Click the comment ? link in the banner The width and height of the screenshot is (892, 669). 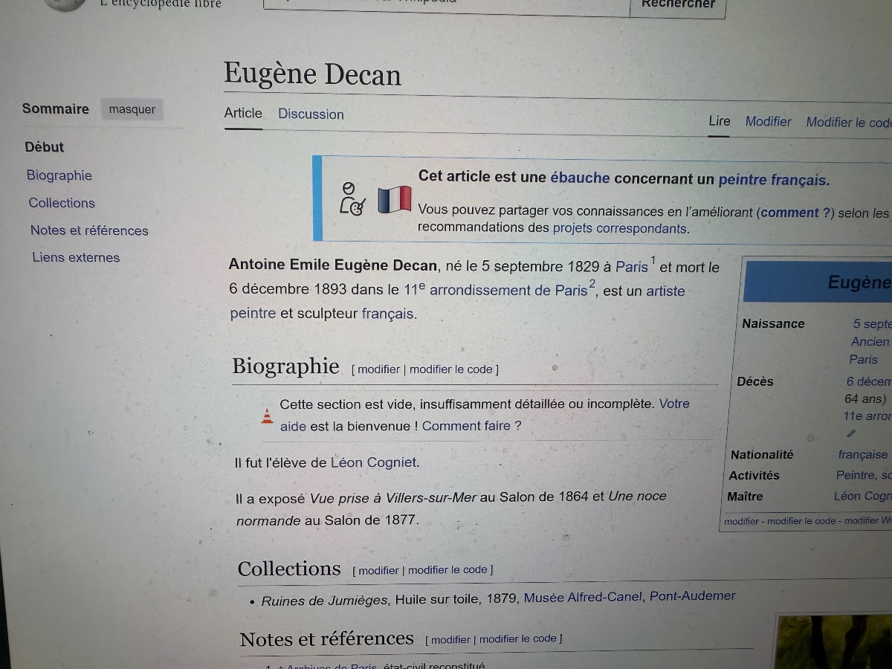pos(795,213)
